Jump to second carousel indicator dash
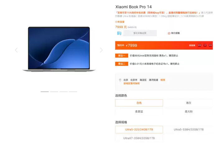224x143 pixels. pyautogui.click(x=54, y=92)
